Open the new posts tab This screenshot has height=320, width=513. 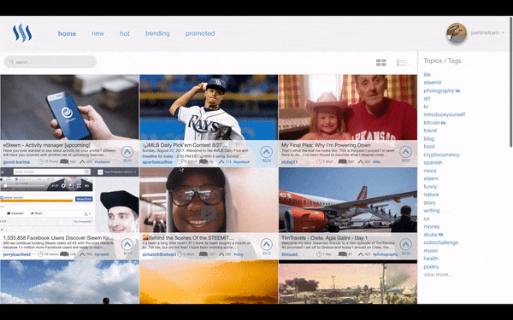[x=97, y=33]
